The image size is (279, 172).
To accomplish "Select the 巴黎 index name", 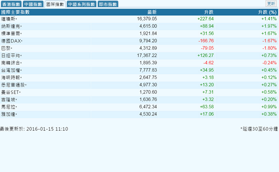I will 7,48.
